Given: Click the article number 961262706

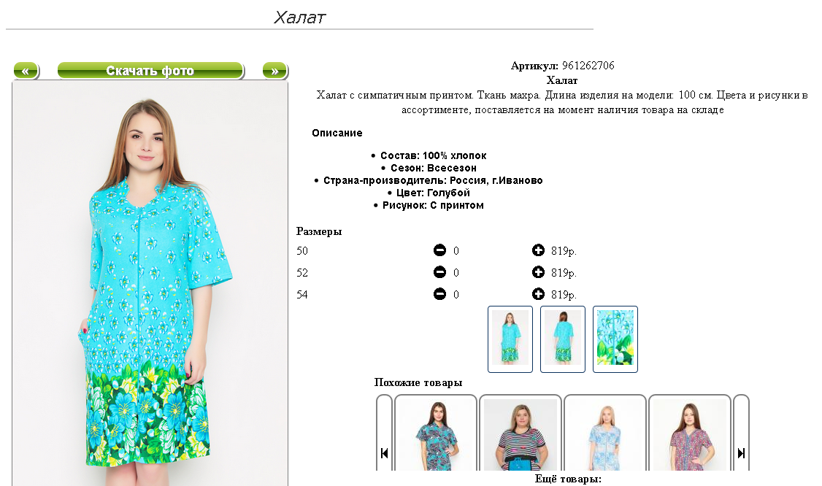Looking at the screenshot, I should [x=588, y=66].
